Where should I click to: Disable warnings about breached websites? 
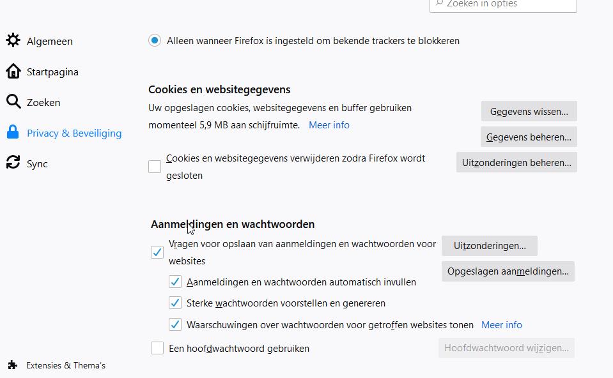[x=175, y=324]
